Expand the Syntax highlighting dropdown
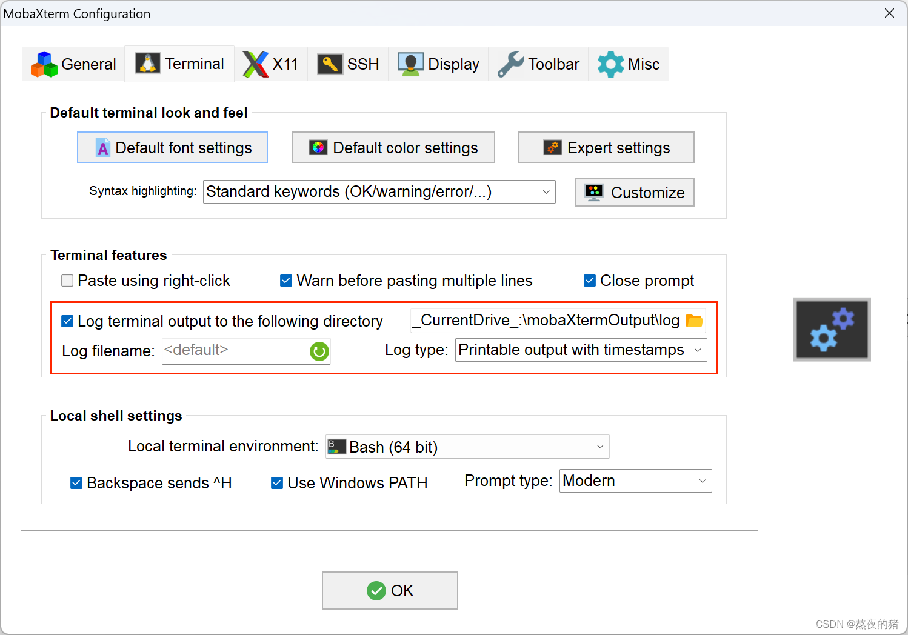 379,192
